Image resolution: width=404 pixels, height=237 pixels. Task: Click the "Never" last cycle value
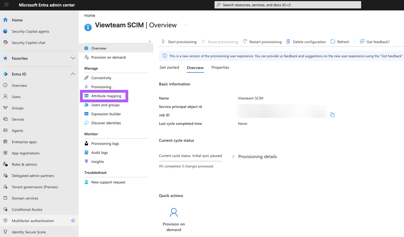pos(243,124)
